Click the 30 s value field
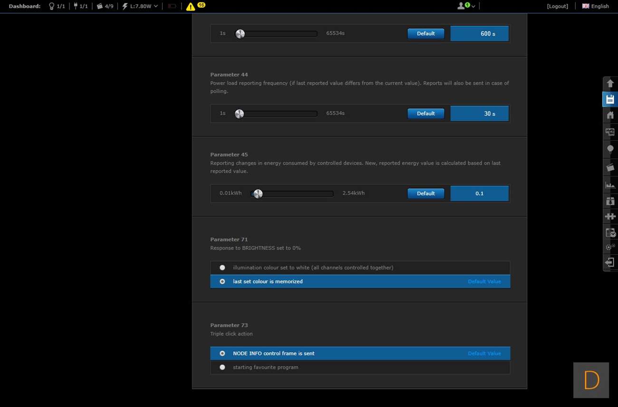Screen dimensions: 618x407 479,114
